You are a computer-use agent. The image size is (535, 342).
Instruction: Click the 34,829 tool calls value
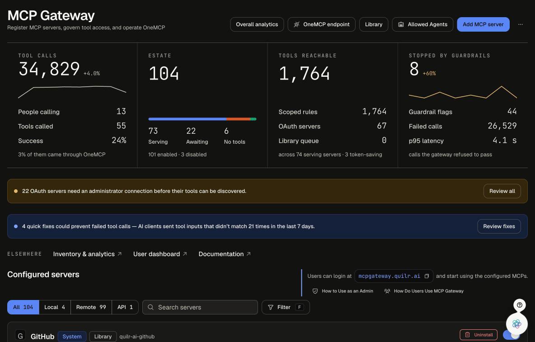pyautogui.click(x=49, y=69)
